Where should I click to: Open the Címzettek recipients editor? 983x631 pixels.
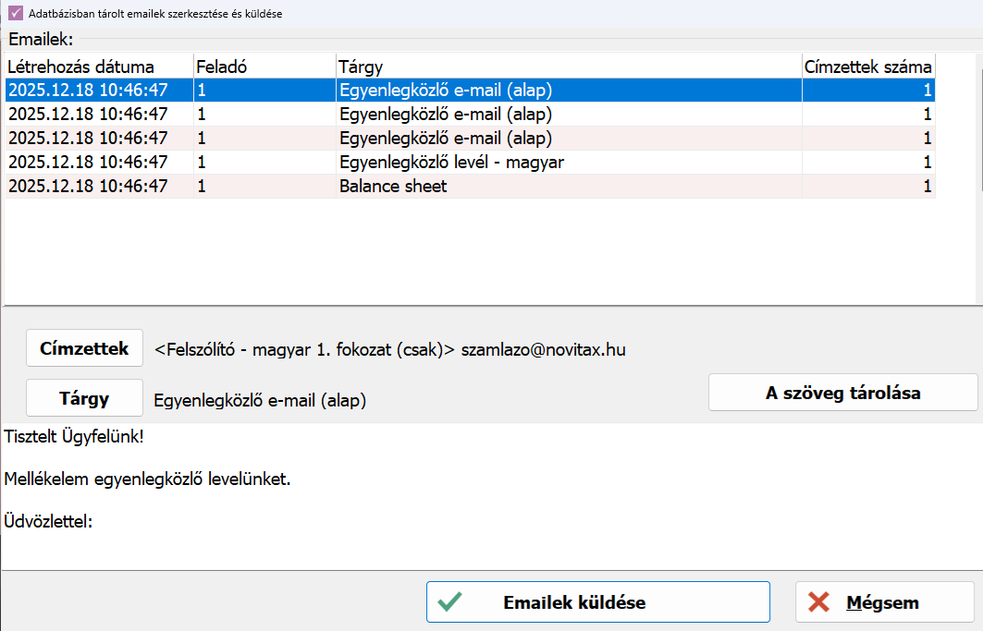click(84, 348)
